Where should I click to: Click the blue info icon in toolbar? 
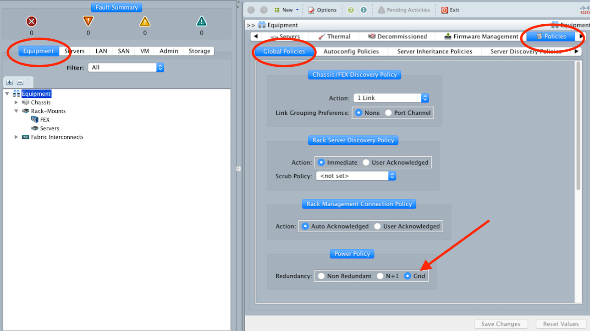pyautogui.click(x=364, y=10)
